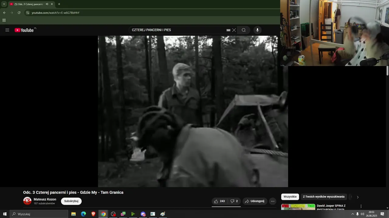Open the notification center icon

(383, 214)
